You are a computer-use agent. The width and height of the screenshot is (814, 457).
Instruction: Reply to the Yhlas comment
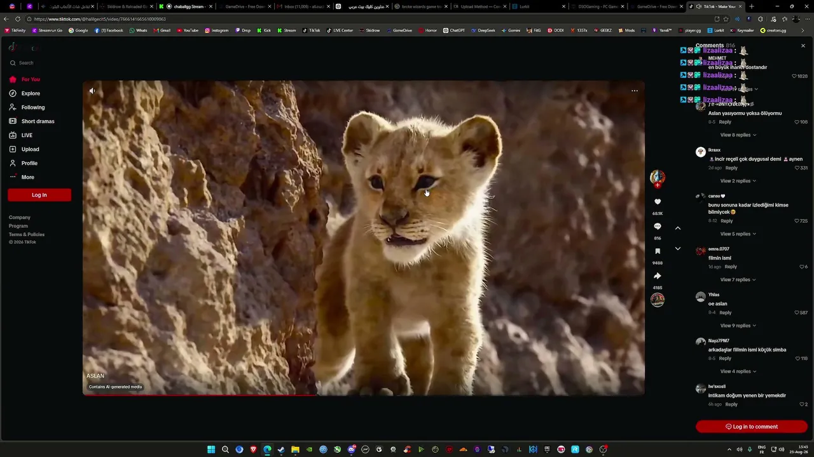726,313
